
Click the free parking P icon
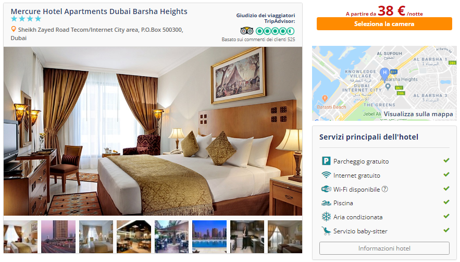[326, 161]
